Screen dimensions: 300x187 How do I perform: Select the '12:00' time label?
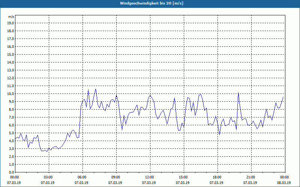[150, 177]
